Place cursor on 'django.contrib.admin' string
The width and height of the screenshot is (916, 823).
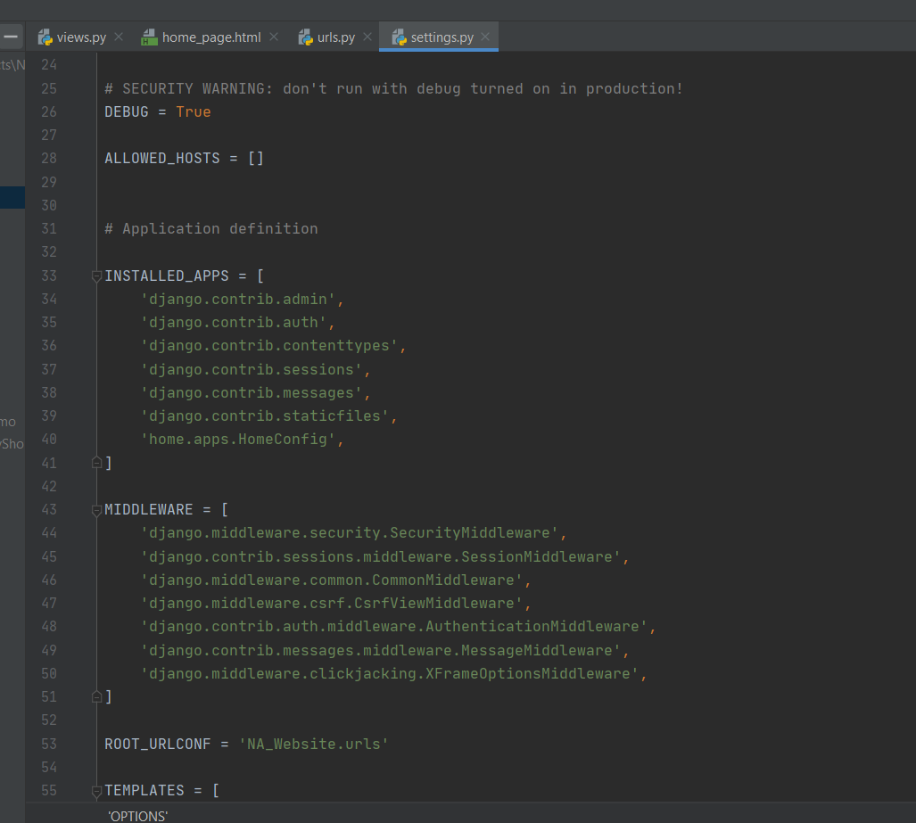tap(238, 299)
